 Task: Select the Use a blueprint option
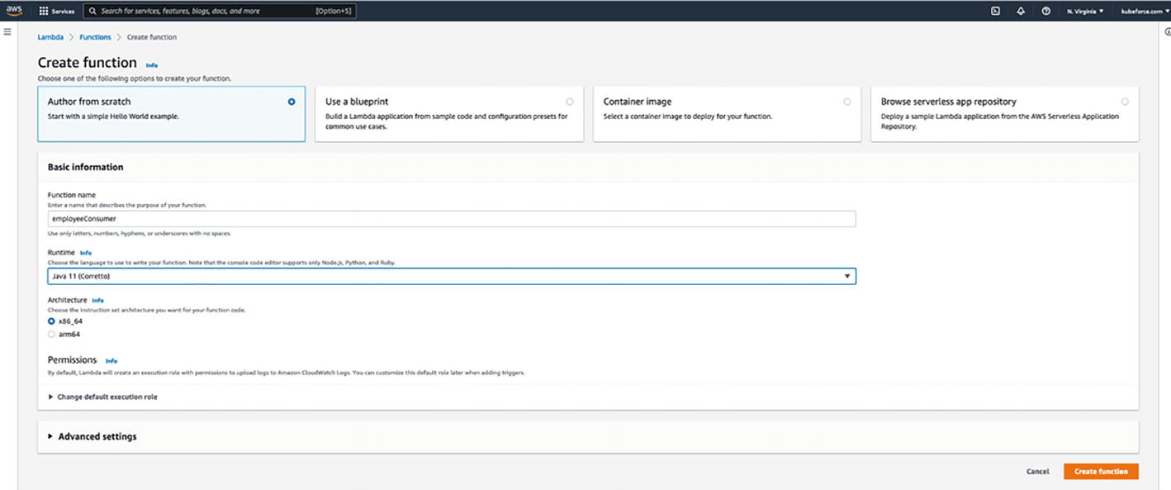[570, 102]
